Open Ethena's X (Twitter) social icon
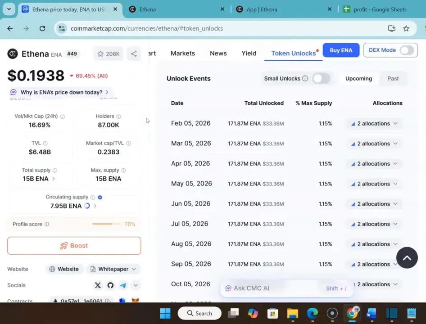Image resolution: width=426 pixels, height=324 pixels. coord(98,285)
